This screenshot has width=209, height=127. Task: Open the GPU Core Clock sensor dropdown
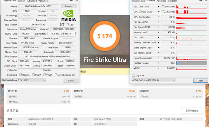click(x=159, y=7)
